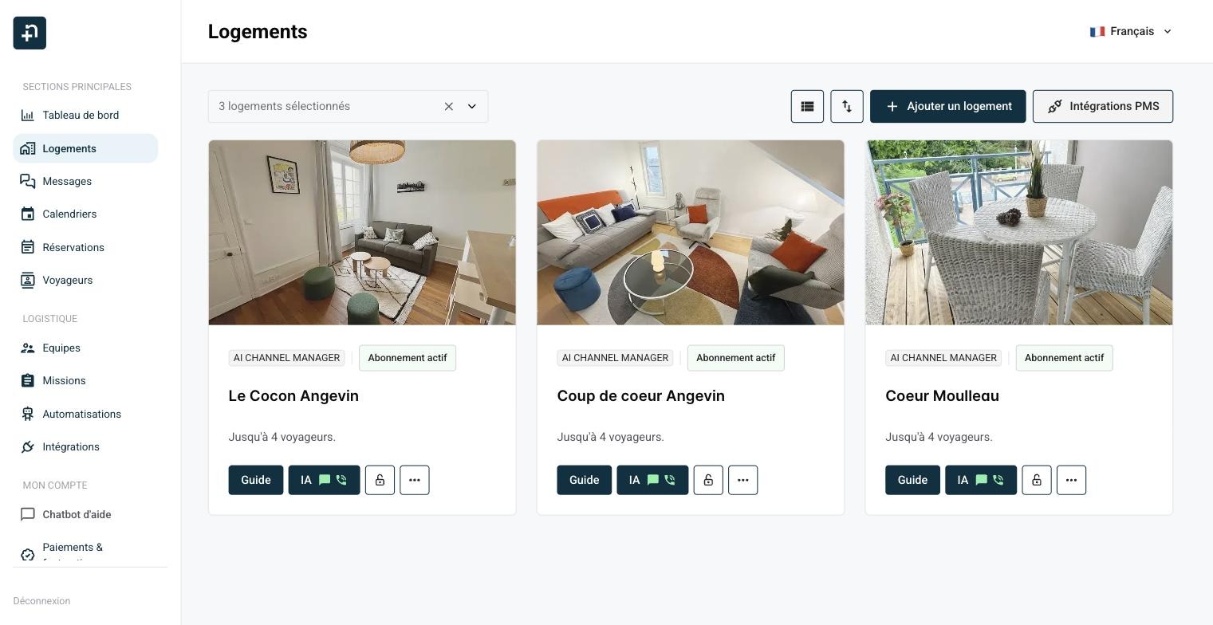Go to Messages section
This screenshot has width=1213, height=625.
coord(85,182)
